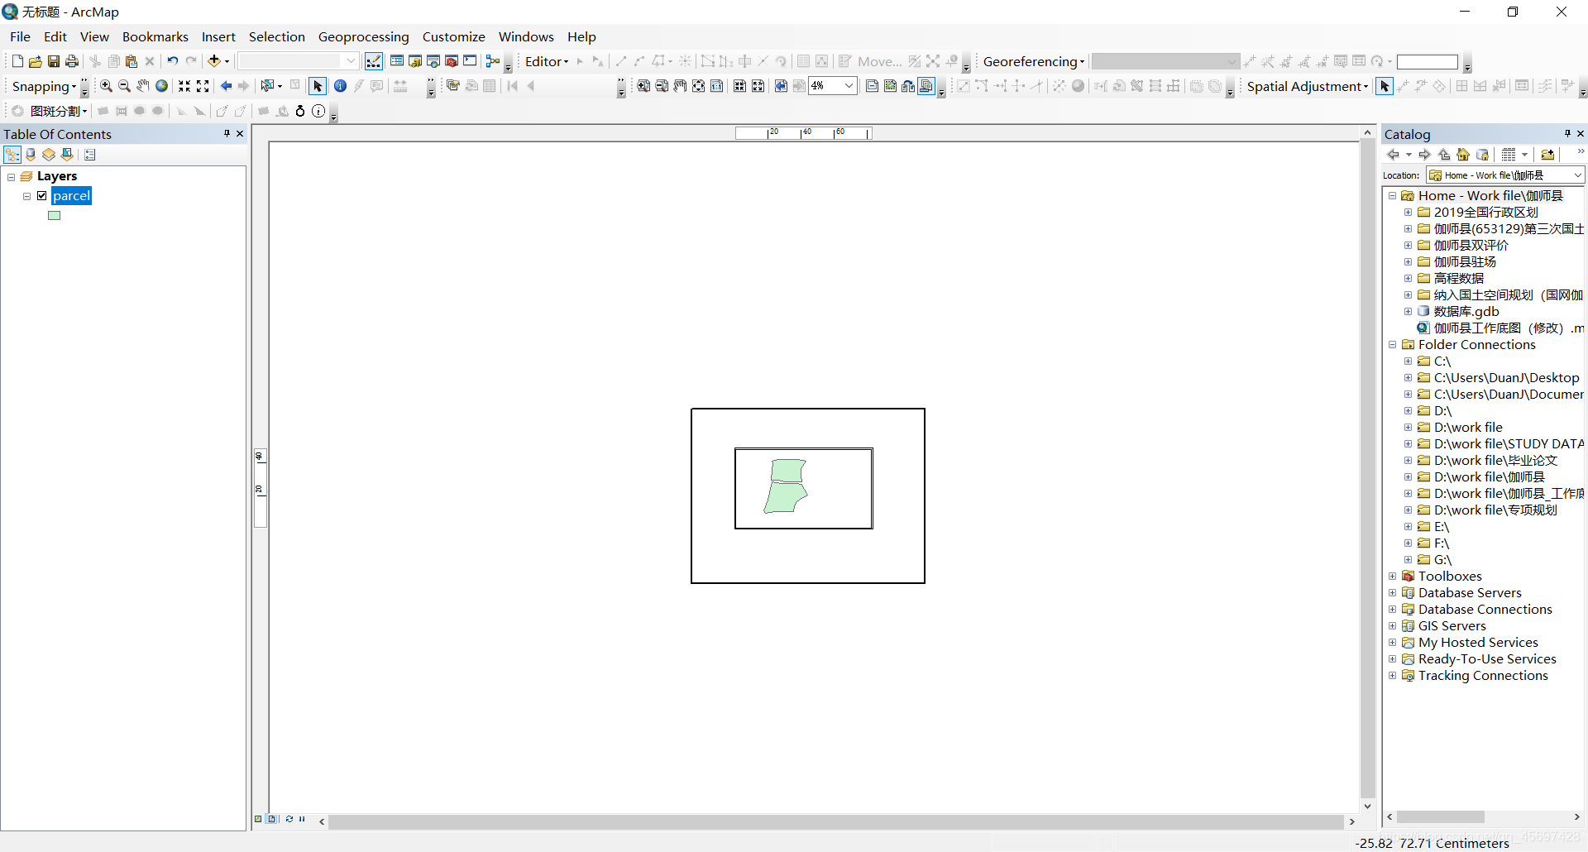Toggle List By Selection view

coord(68,155)
